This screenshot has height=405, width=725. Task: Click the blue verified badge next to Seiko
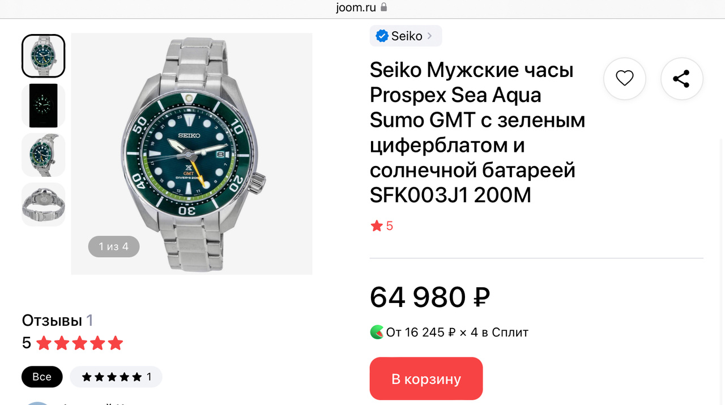click(382, 36)
